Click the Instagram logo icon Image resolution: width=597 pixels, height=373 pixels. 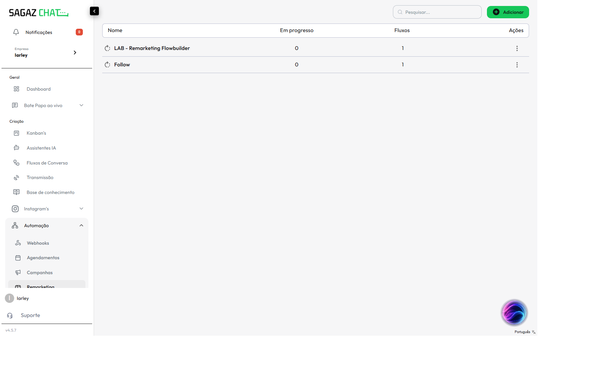click(x=15, y=209)
